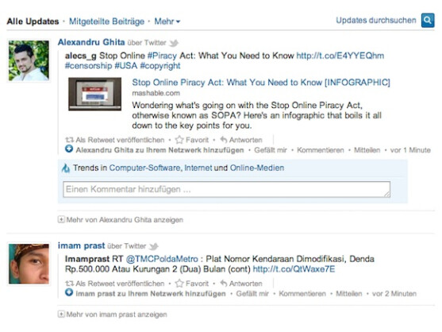
Task: Click mashable.com source text
Action: 156,93
